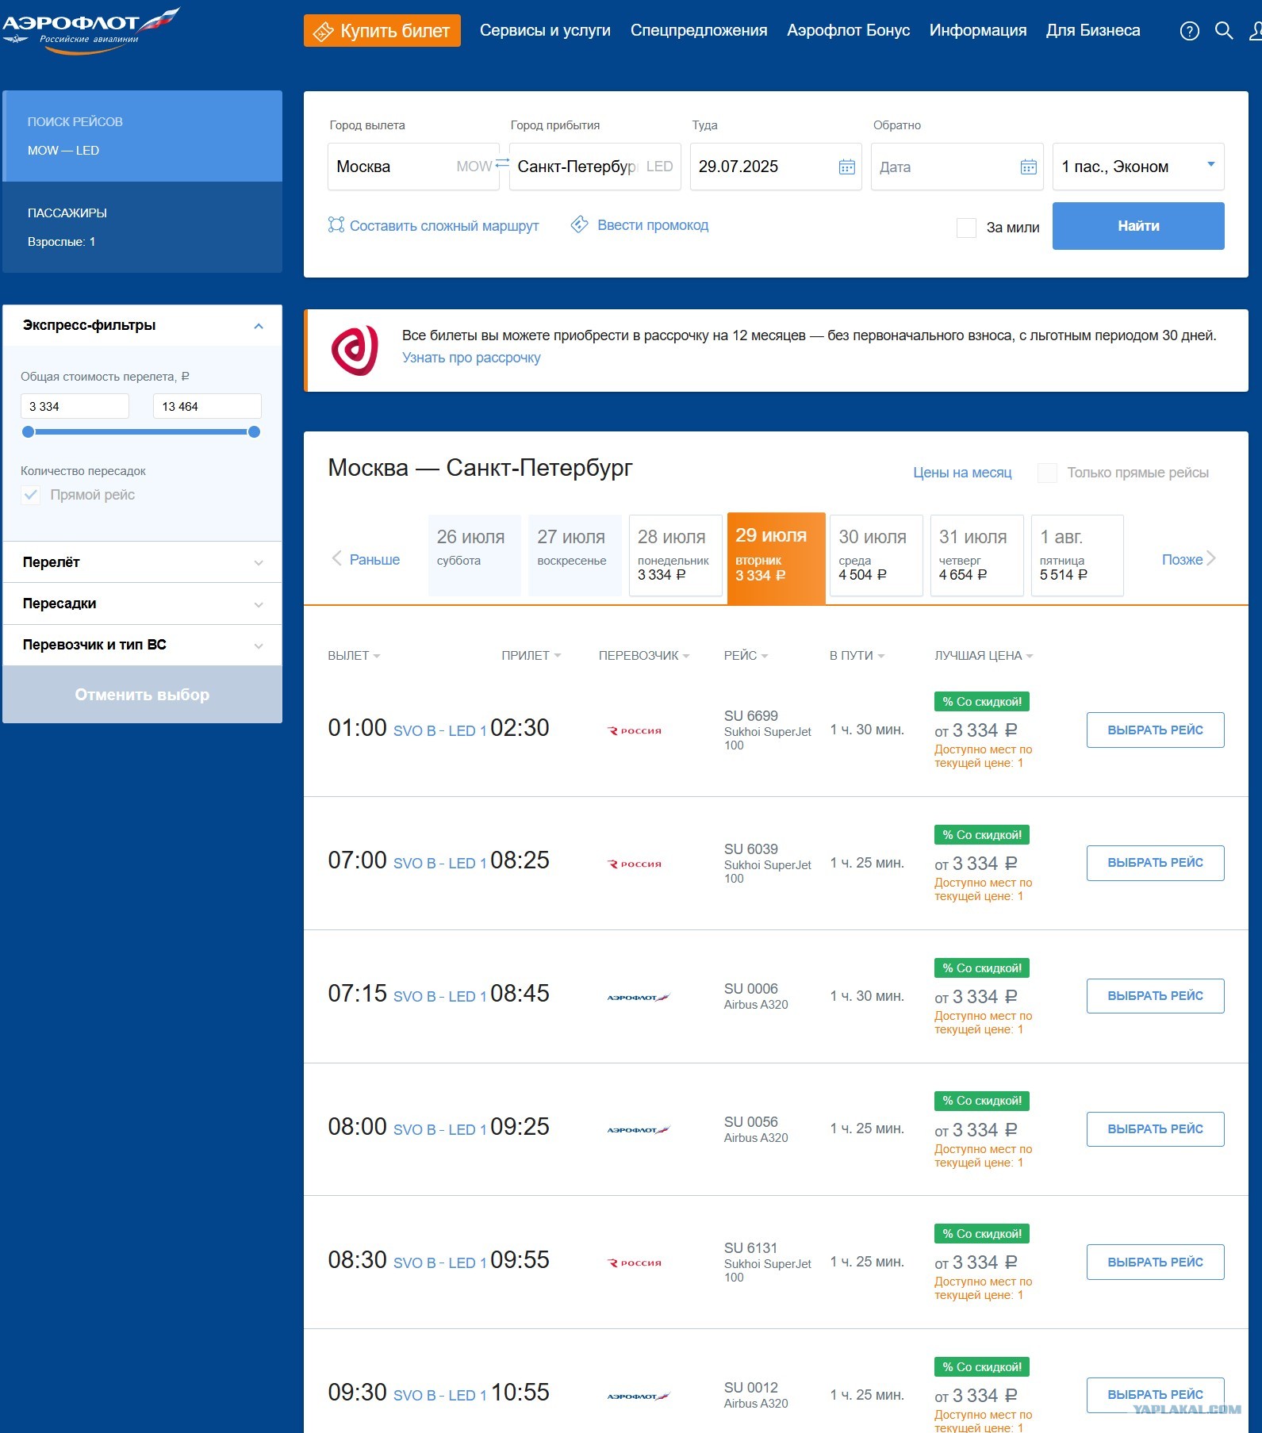Expand 'Перевозчик и тип ВС' filter
This screenshot has height=1433, width=1262.
(x=142, y=645)
